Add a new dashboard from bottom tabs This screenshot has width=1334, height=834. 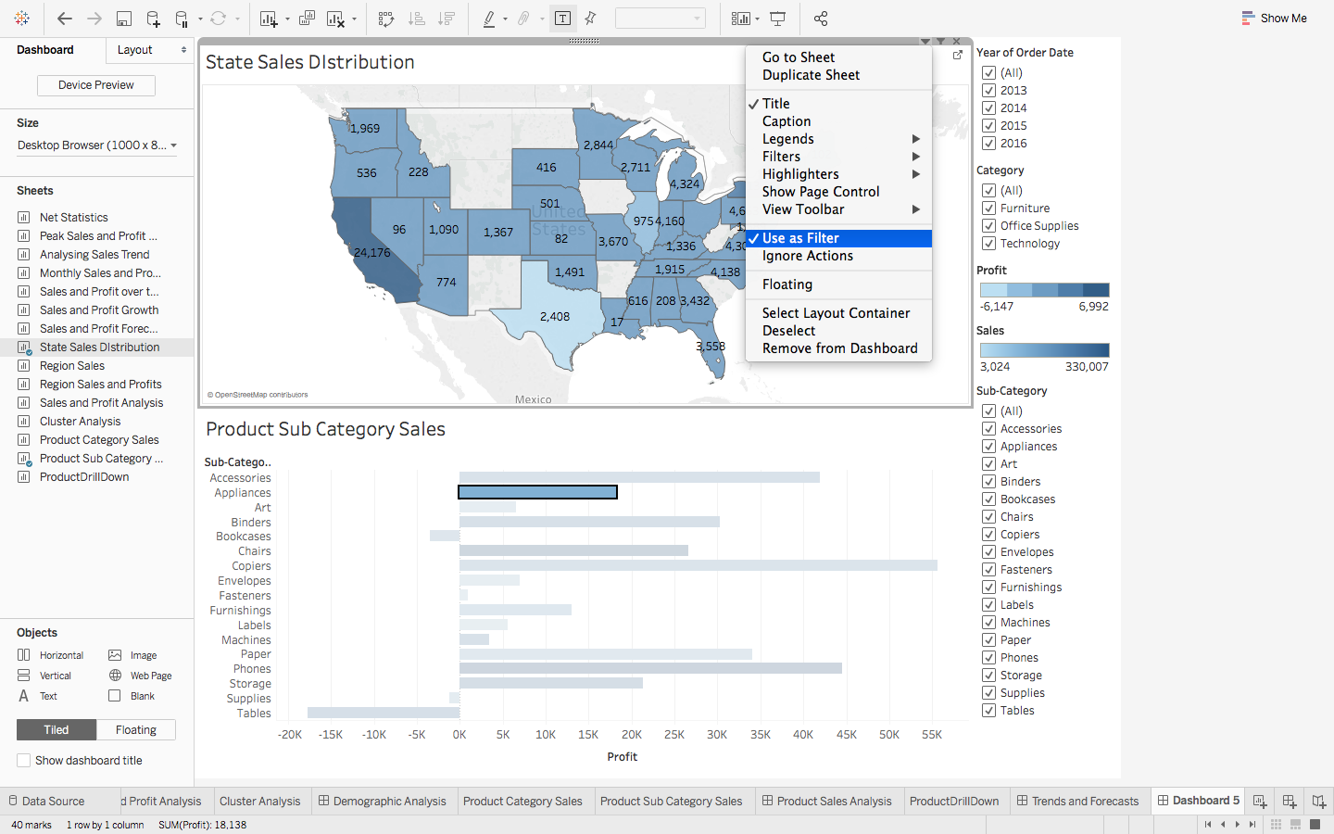point(1289,801)
